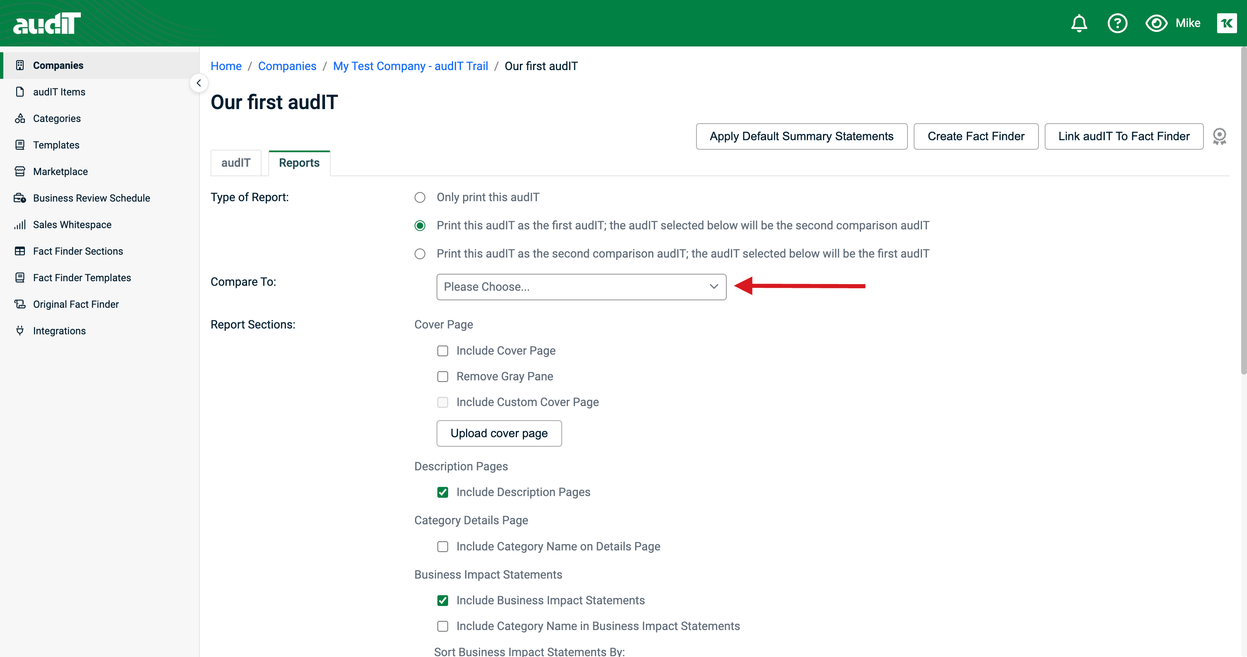Click the Categories shapes icon
This screenshot has height=657, width=1247.
(x=20, y=119)
